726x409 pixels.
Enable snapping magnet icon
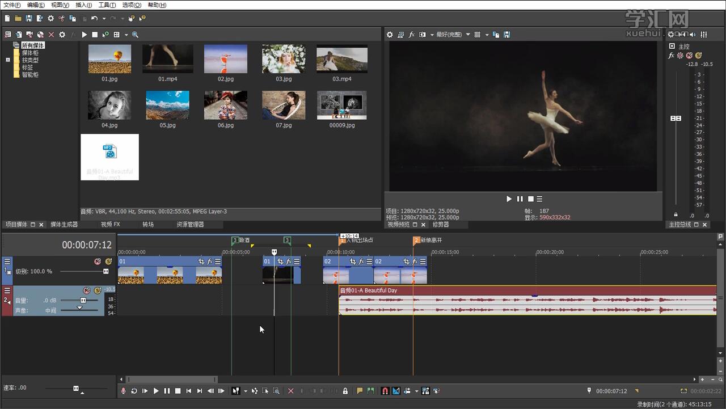[x=385, y=391]
